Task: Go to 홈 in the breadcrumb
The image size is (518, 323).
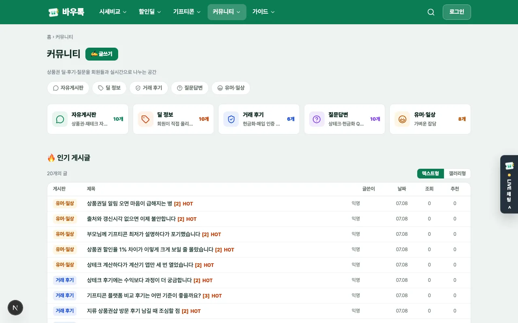Action: [49, 37]
